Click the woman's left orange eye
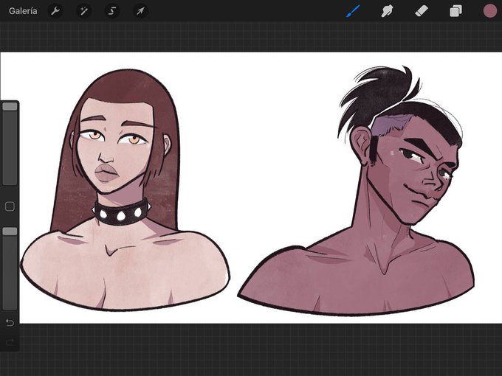 point(94,136)
